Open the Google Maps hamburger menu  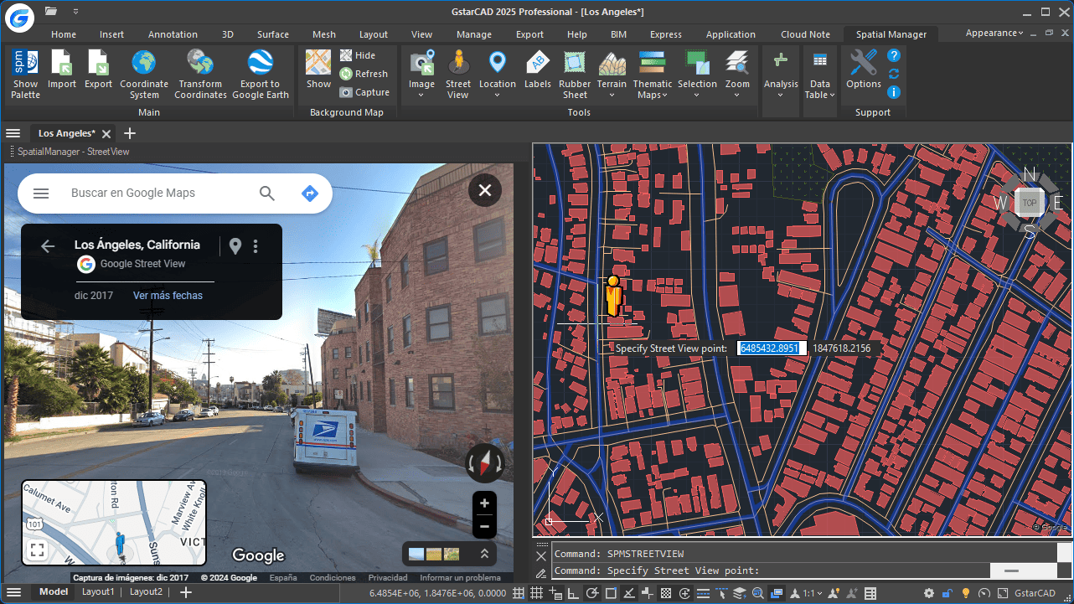41,194
